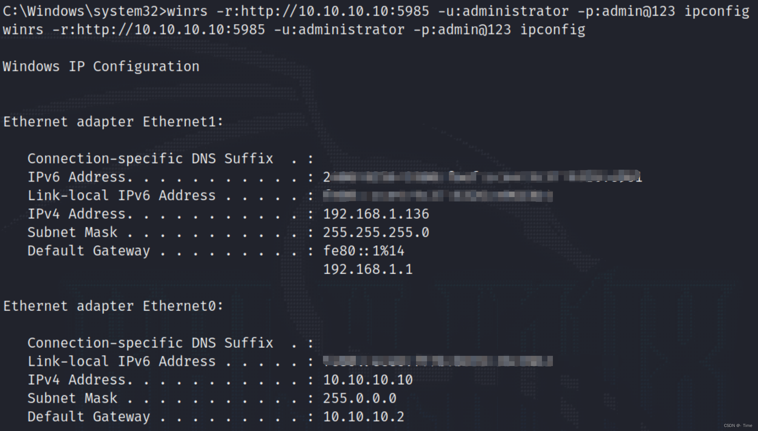Click the IPv4 address 10.10.10.10 under Ethernet0

pyautogui.click(x=368, y=380)
